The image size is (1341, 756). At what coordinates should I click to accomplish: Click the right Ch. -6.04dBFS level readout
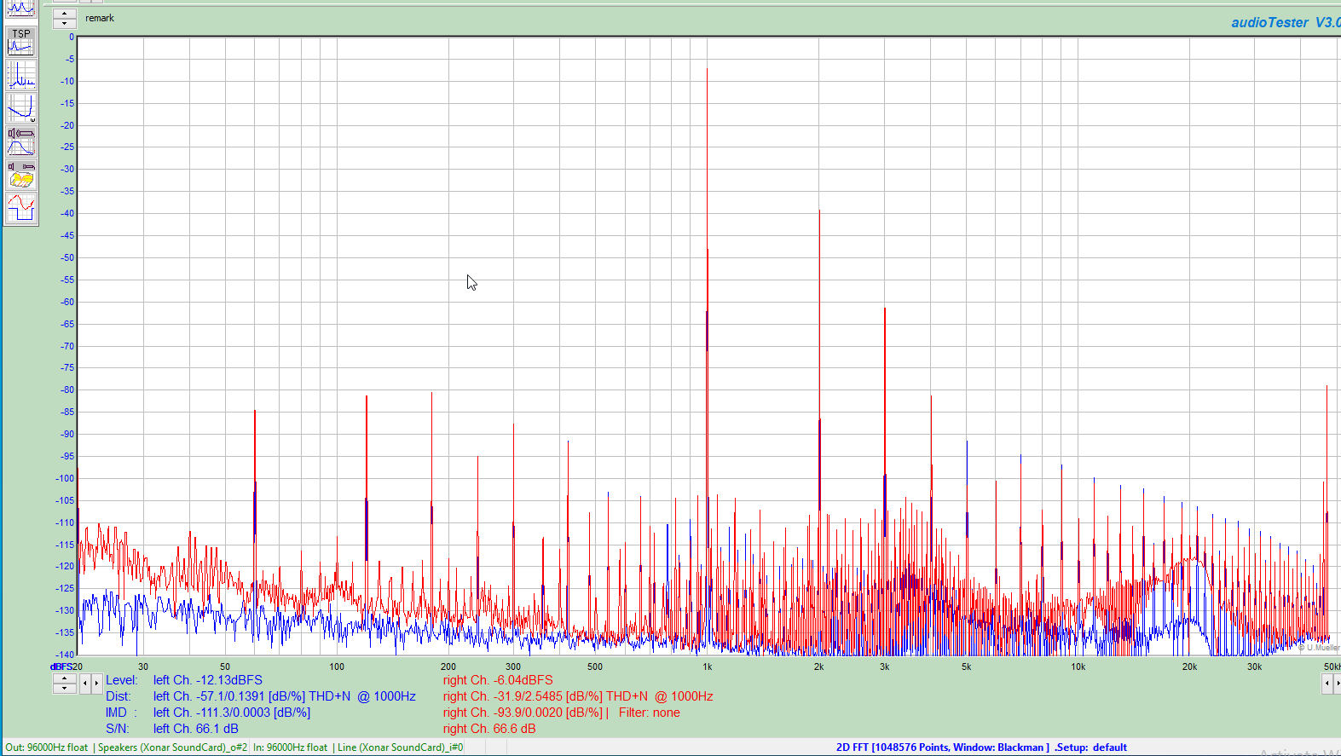coord(498,680)
